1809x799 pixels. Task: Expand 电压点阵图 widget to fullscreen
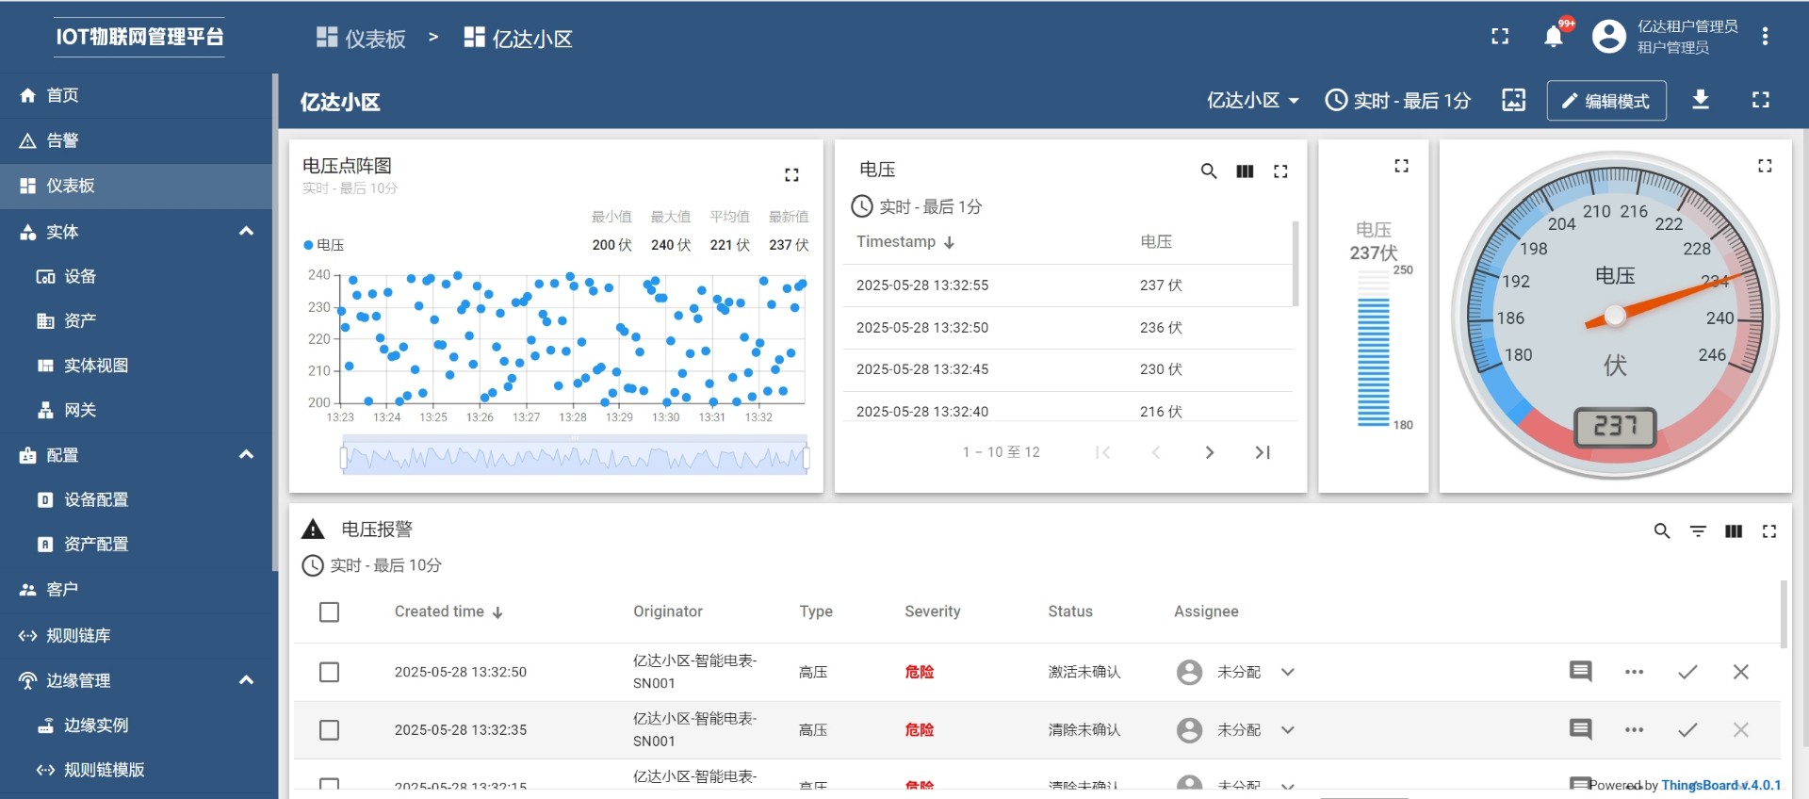click(791, 174)
